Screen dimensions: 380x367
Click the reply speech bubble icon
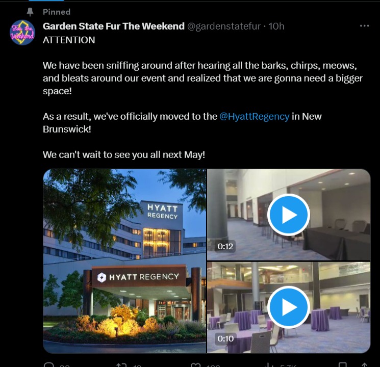49,364
